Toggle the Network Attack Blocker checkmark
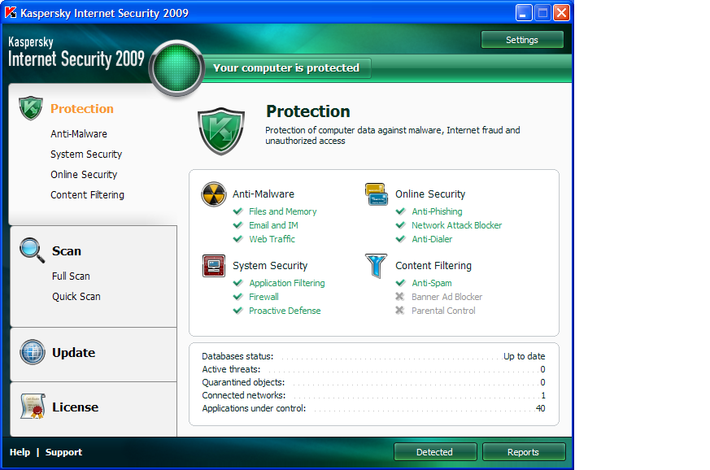Image resolution: width=710 pixels, height=470 pixels. [x=400, y=225]
